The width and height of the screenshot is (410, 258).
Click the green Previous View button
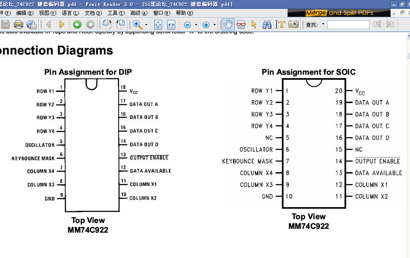pos(77,24)
